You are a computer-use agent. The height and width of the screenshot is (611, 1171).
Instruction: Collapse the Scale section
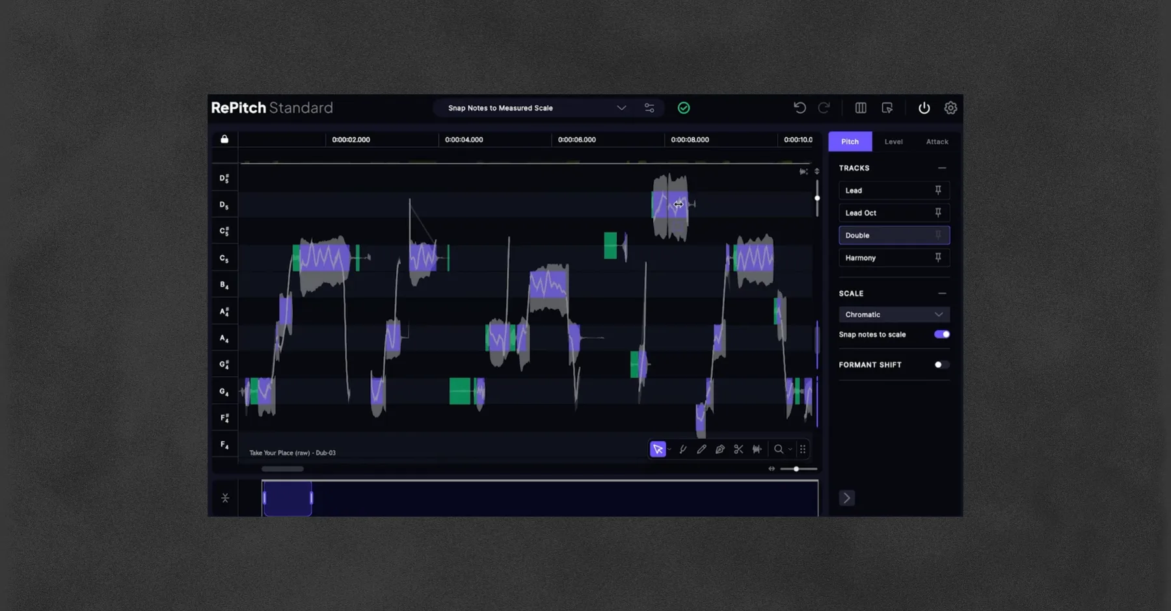coord(942,294)
